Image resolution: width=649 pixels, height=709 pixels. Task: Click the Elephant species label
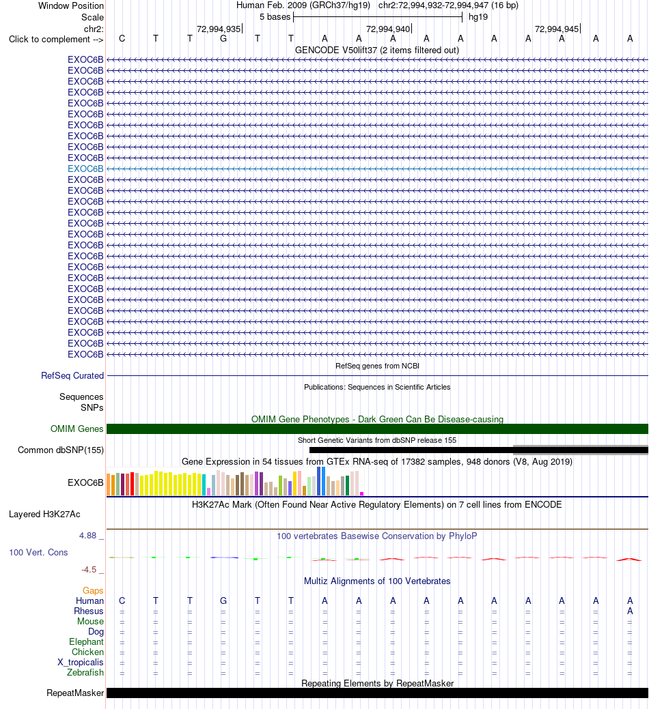click(x=87, y=642)
